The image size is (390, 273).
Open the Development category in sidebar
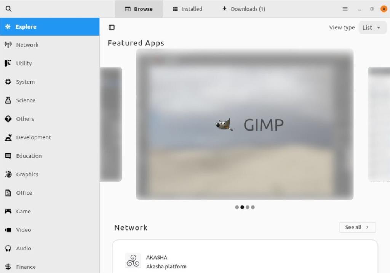[x=33, y=137]
